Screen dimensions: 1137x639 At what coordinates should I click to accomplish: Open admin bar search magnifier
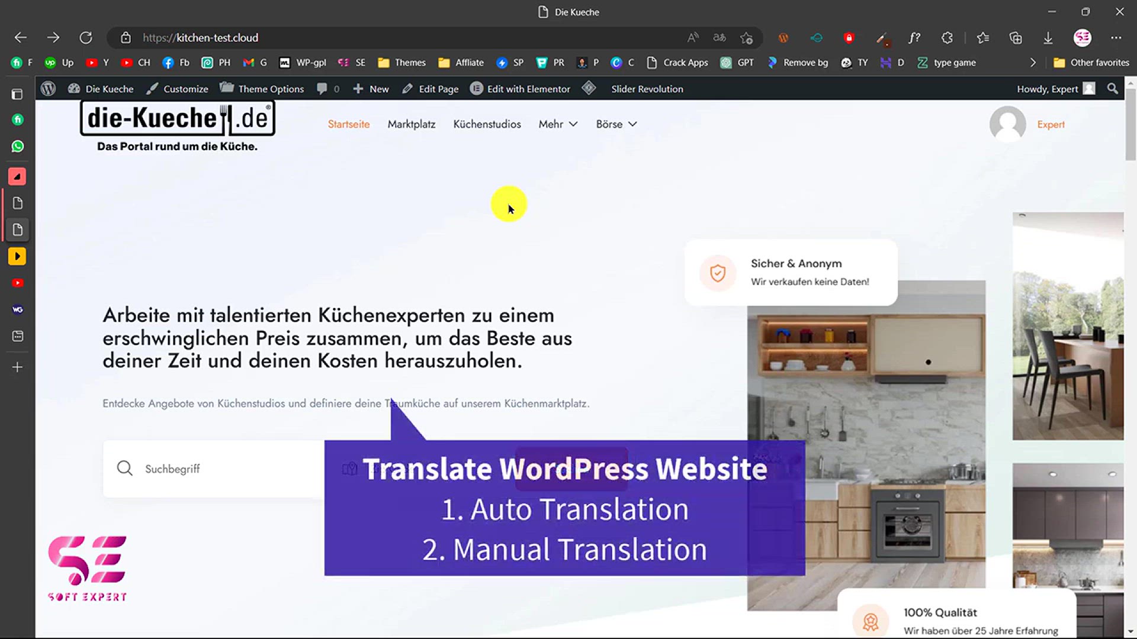coord(1113,89)
